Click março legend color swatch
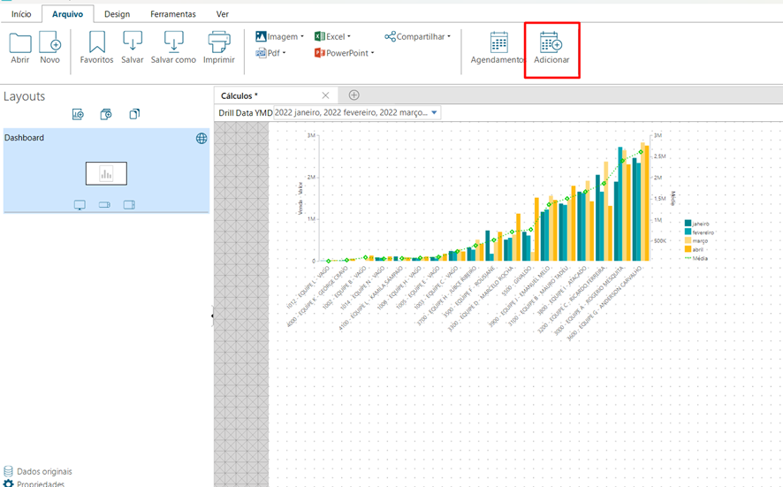783x487 pixels. click(688, 240)
